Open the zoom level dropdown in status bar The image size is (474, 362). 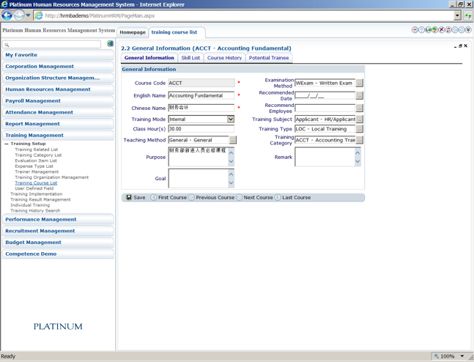tap(462, 356)
